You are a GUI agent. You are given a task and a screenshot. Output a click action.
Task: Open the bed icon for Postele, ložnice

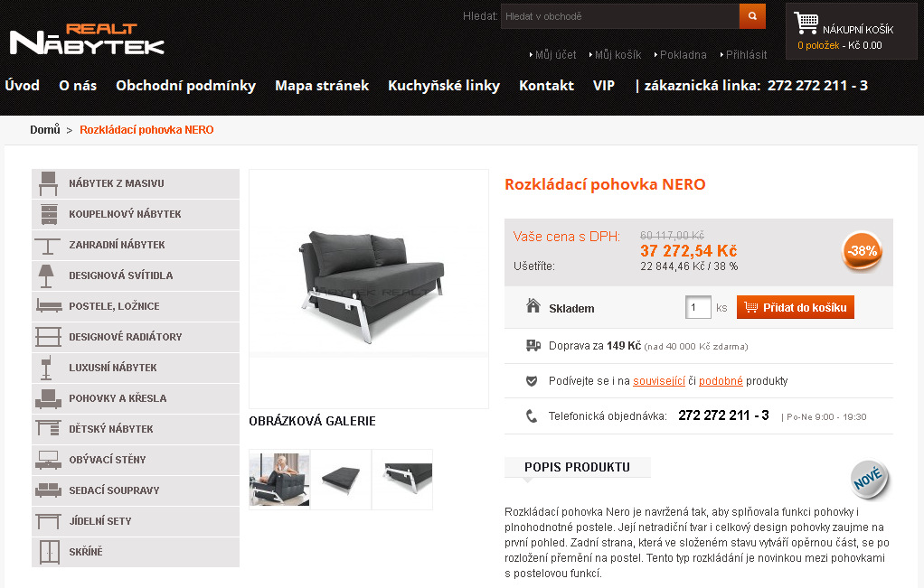48,306
